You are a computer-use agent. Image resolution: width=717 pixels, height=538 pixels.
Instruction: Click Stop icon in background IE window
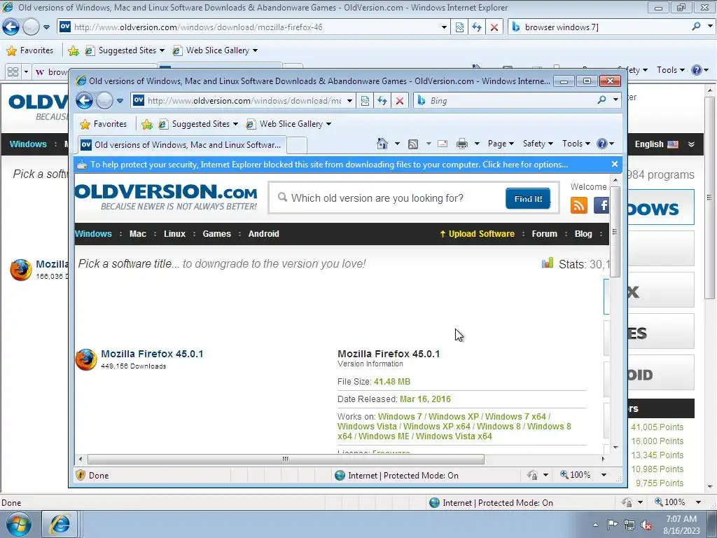(494, 27)
